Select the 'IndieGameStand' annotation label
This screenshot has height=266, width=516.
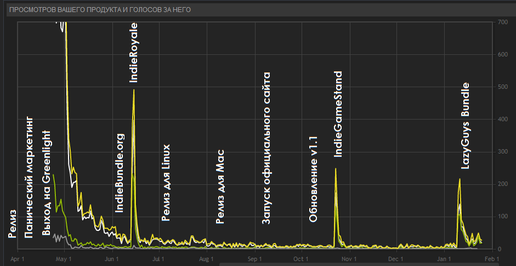coord(338,114)
